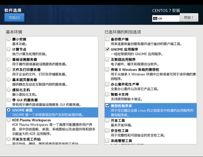Click the 帮助! help button

click(x=189, y=18)
